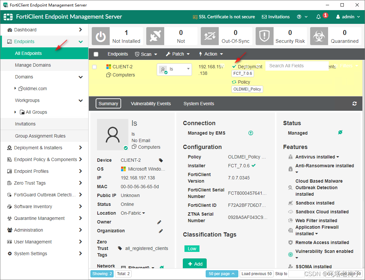Click the Out-Of-Sync arrows icon tile
The image size is (365, 280).
pyautogui.click(x=210, y=36)
